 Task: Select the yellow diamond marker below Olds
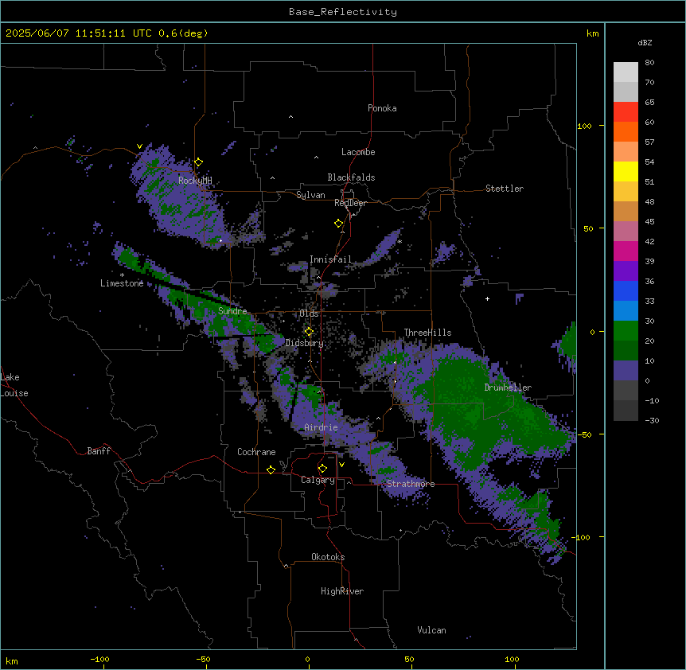tap(309, 331)
